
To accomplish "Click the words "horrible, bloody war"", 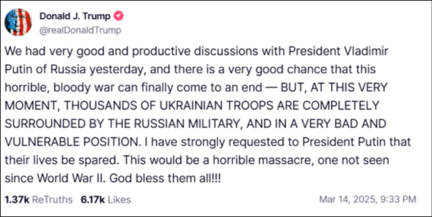I will pos(60,88).
